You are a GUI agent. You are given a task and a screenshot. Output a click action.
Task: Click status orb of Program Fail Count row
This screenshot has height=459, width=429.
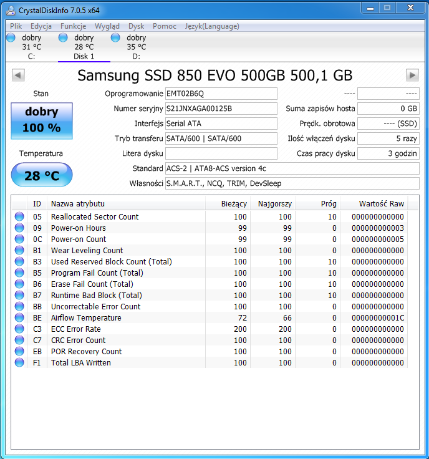click(x=19, y=273)
